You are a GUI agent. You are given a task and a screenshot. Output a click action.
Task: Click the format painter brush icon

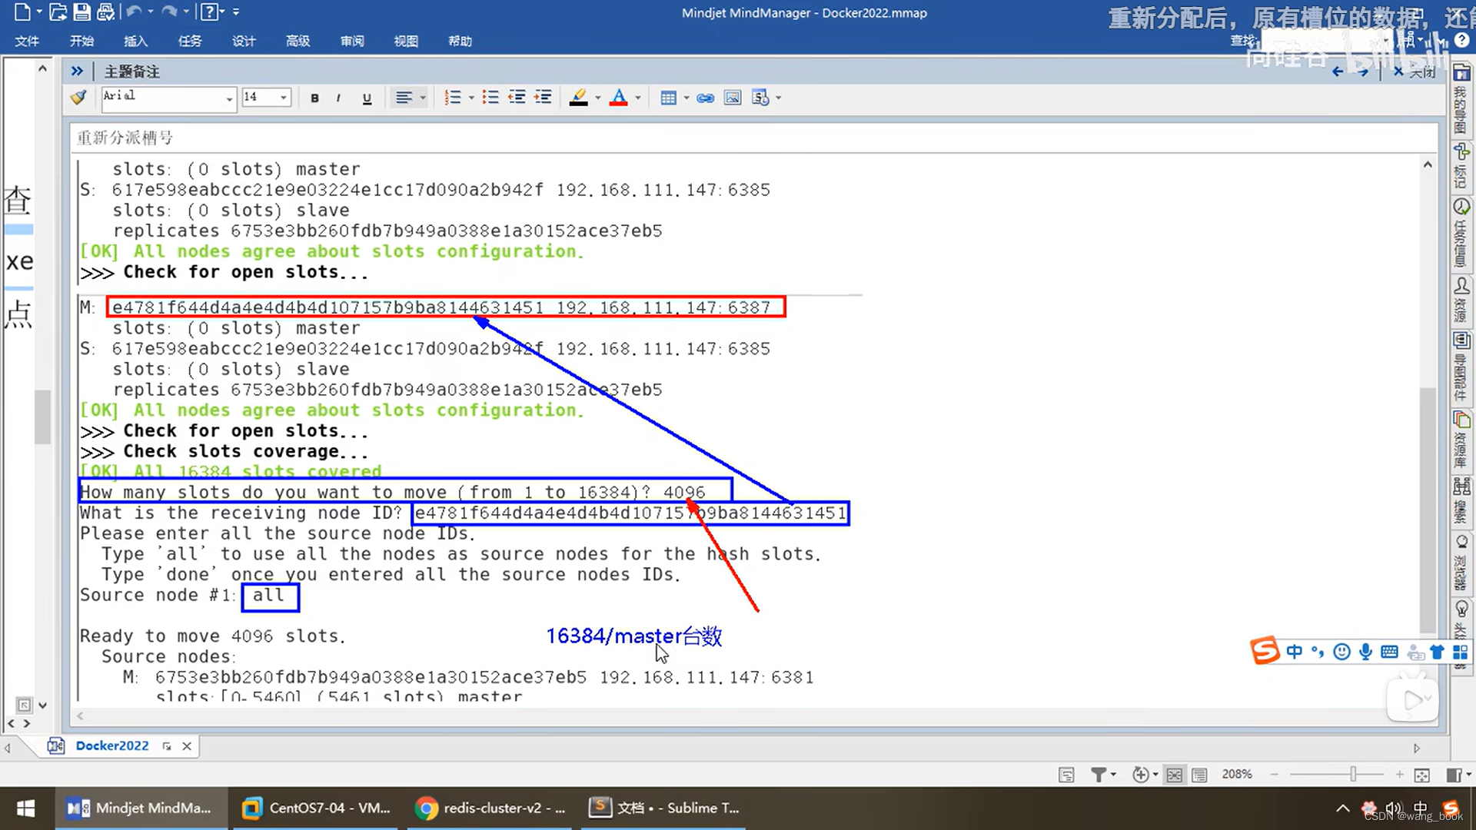pyautogui.click(x=78, y=98)
